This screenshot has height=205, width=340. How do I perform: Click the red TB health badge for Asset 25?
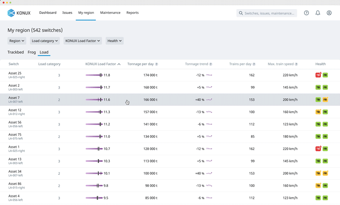pos(318,75)
